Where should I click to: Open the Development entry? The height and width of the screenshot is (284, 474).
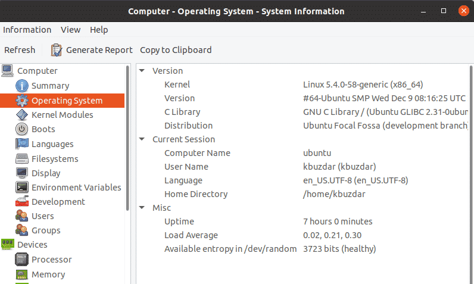(x=58, y=201)
